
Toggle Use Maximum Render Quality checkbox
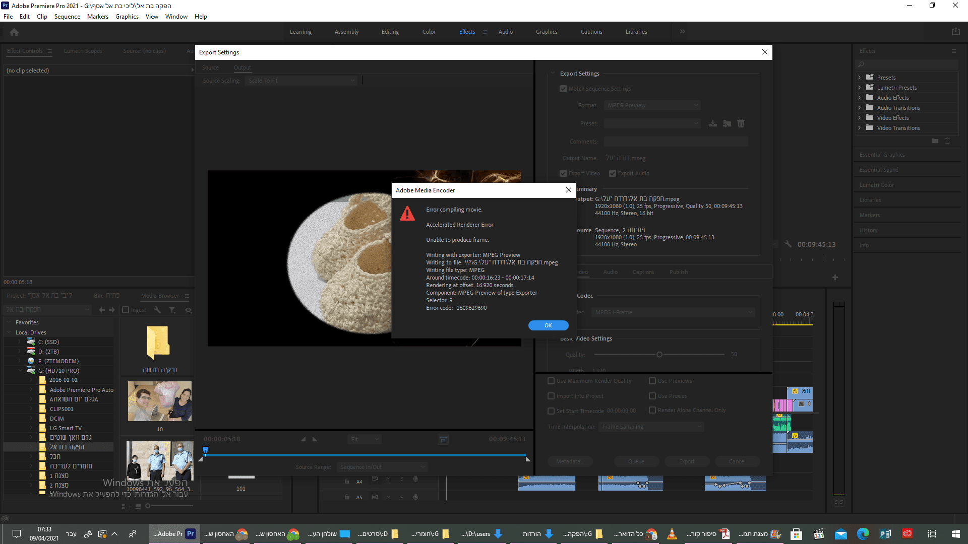click(x=551, y=381)
